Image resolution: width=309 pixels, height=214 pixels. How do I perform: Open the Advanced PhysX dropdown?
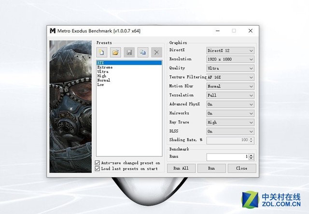coord(230,104)
